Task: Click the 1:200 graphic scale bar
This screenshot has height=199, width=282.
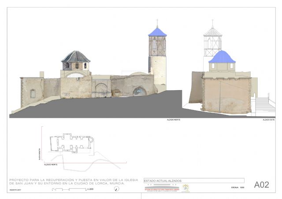Action: 68,189
